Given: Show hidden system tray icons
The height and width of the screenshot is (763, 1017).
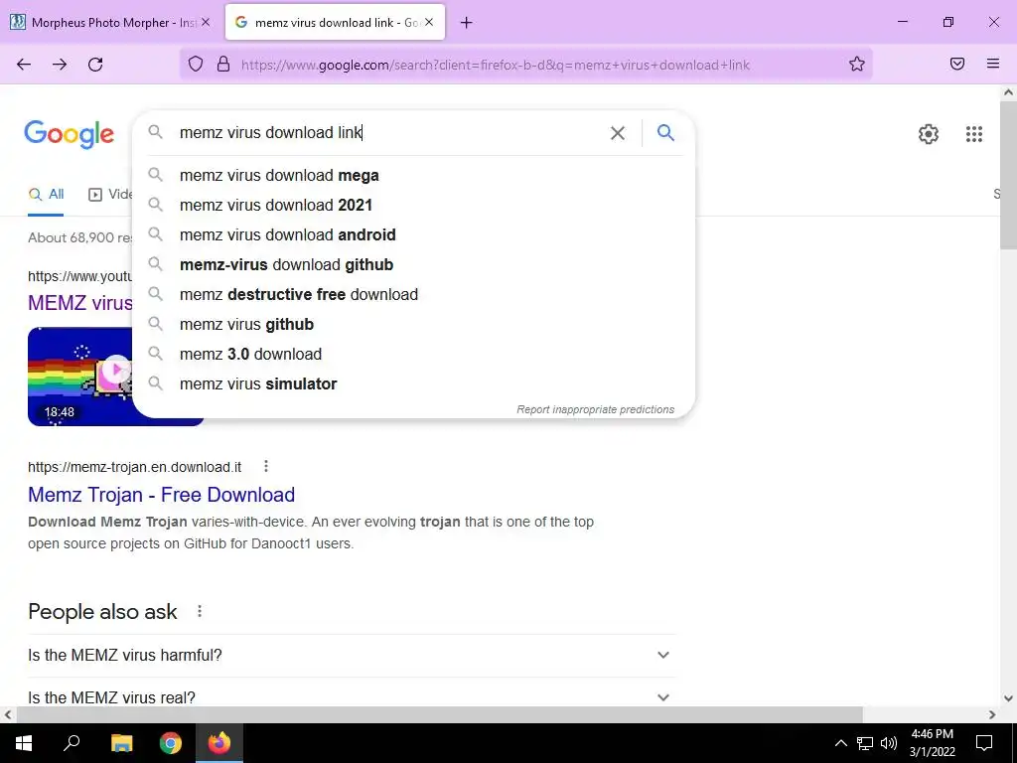Looking at the screenshot, I should point(840,743).
